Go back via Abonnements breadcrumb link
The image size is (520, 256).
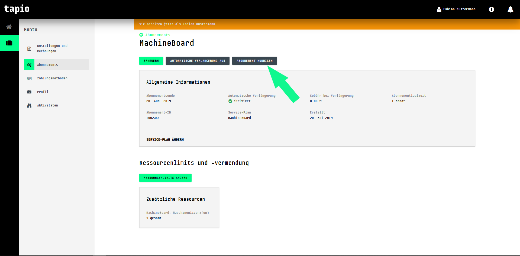point(158,35)
